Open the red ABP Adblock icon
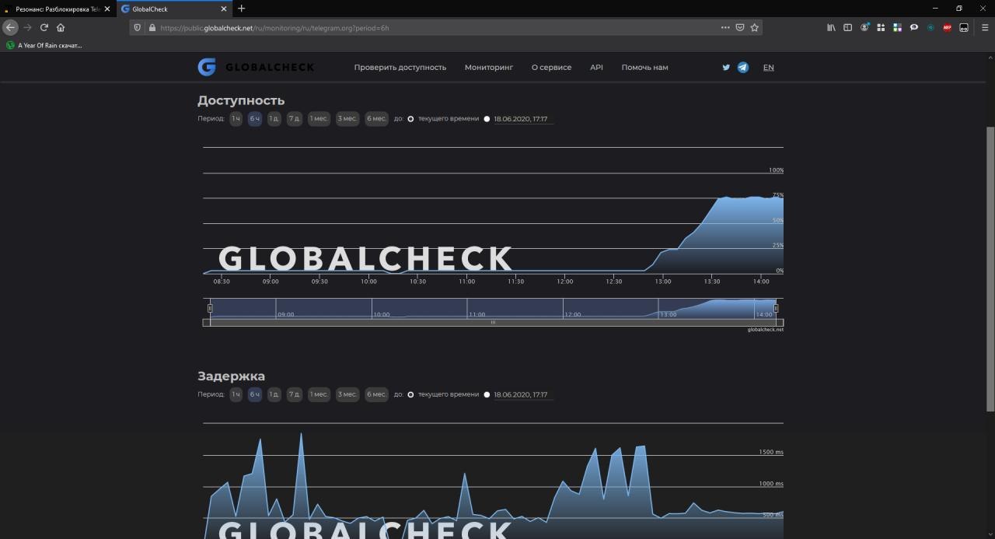The height and width of the screenshot is (539, 995). pos(947,27)
